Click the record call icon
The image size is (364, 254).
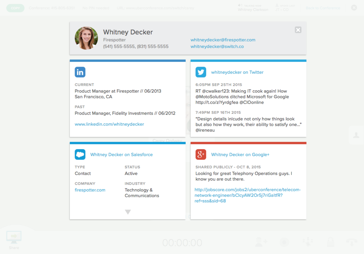[x=284, y=242]
